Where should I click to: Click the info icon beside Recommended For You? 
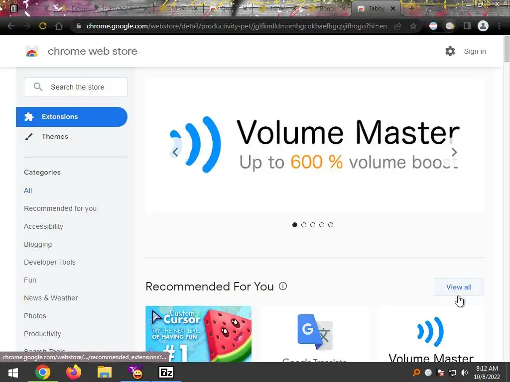[283, 286]
